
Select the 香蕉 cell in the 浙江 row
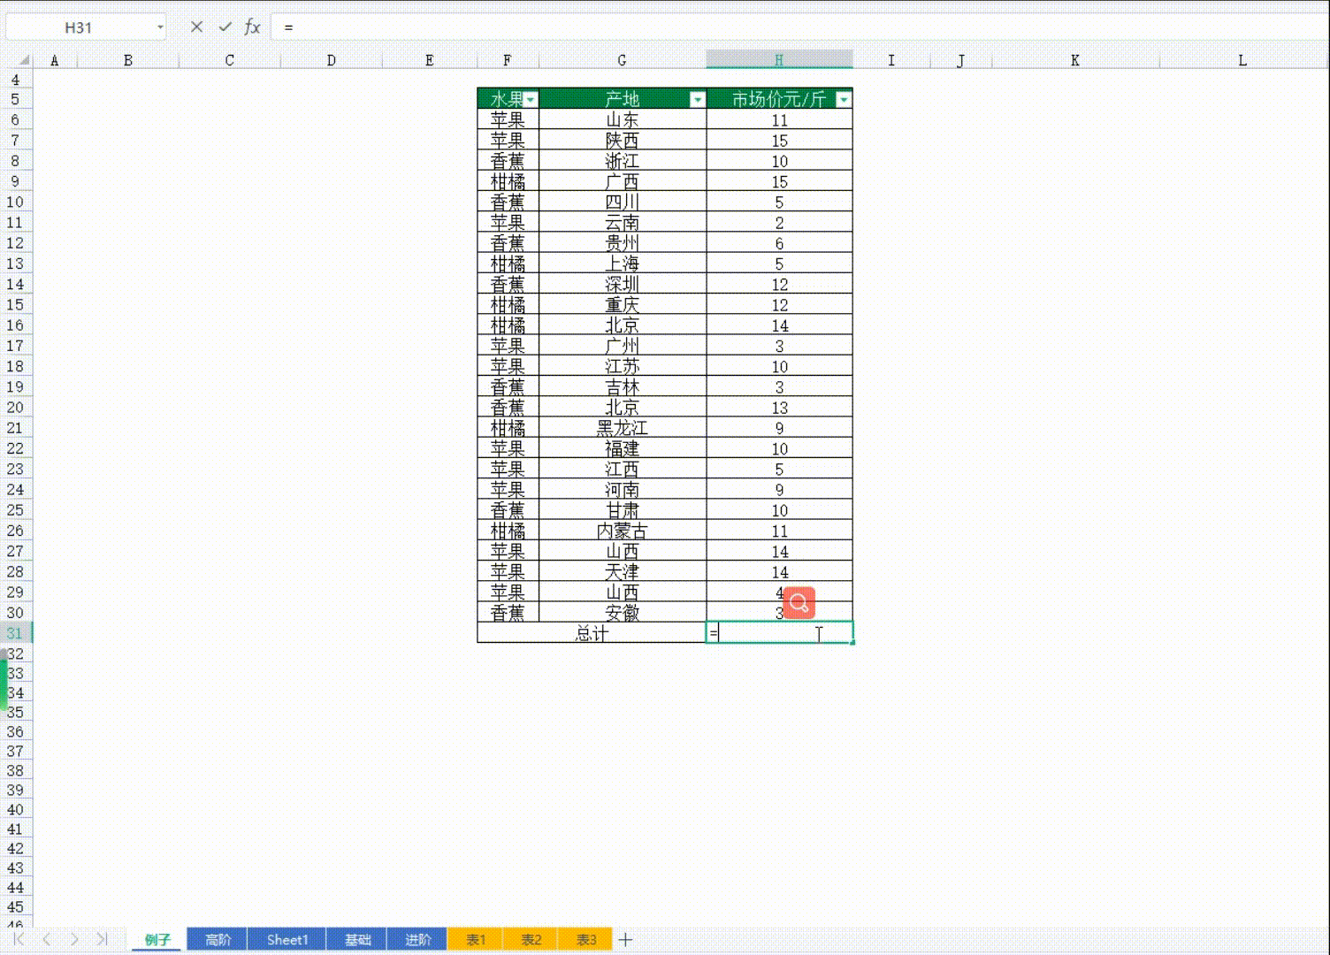point(508,161)
